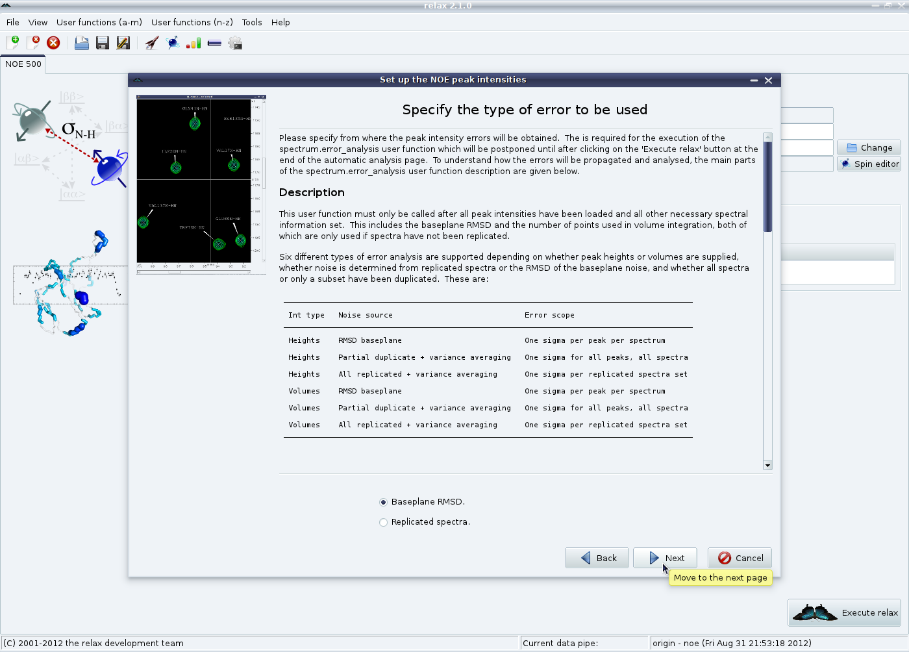
Task: Open the spin viewer toolbar icon
Action: pos(173,44)
